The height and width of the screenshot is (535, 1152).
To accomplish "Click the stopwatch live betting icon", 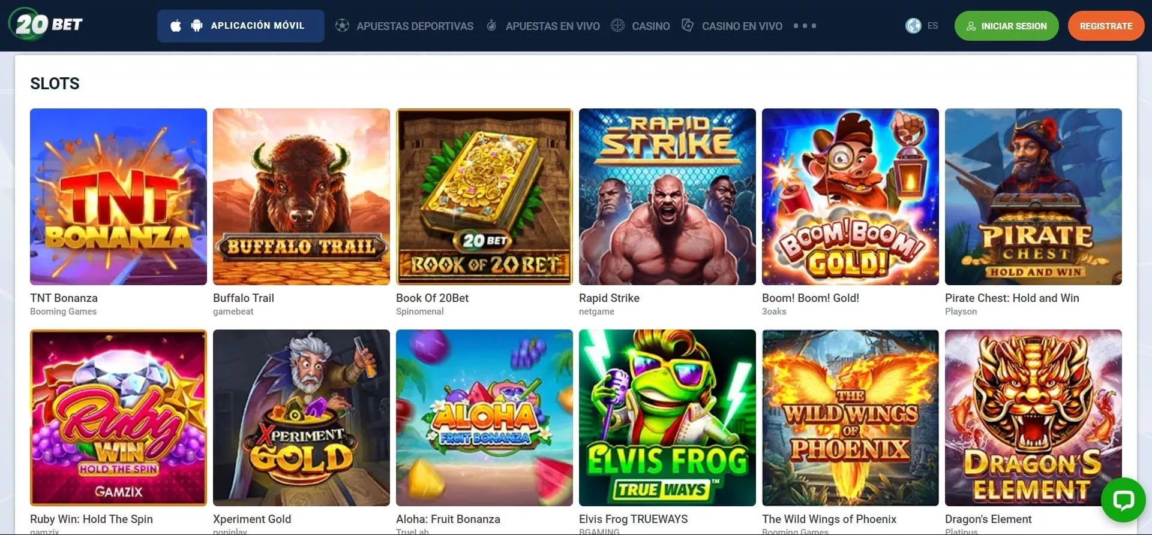I will coord(491,26).
